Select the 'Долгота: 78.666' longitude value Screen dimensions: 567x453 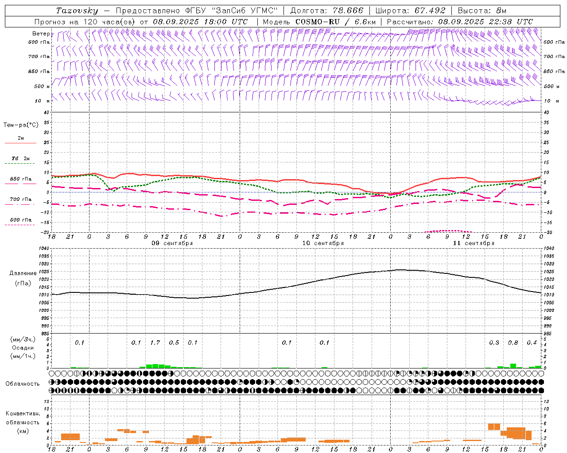click(326, 11)
